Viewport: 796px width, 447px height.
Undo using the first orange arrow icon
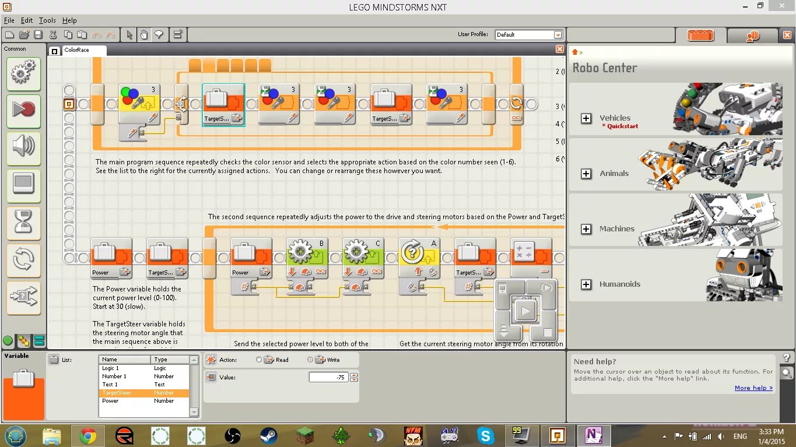tap(96, 35)
